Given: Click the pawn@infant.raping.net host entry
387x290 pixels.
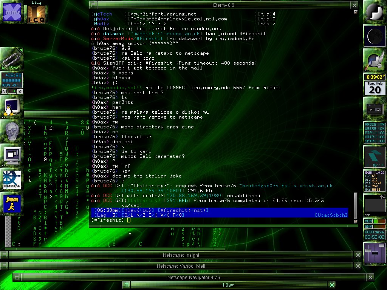Looking at the screenshot, I should 163,14.
